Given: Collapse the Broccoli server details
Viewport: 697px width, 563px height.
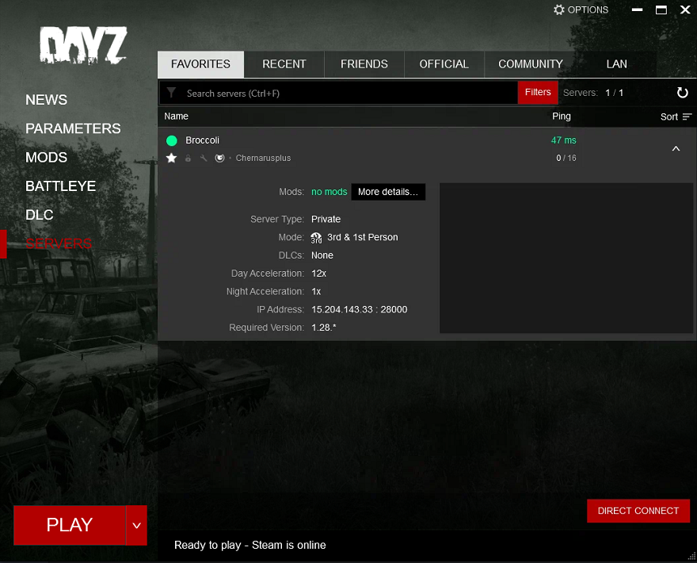Looking at the screenshot, I should 676,148.
